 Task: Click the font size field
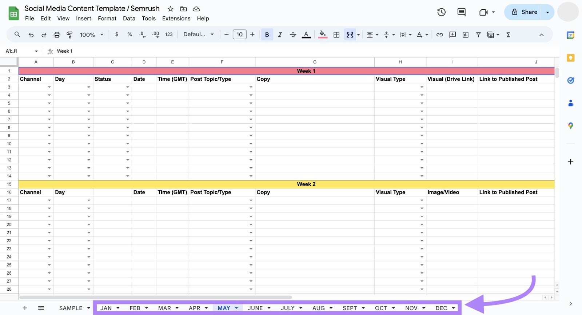[239, 35]
